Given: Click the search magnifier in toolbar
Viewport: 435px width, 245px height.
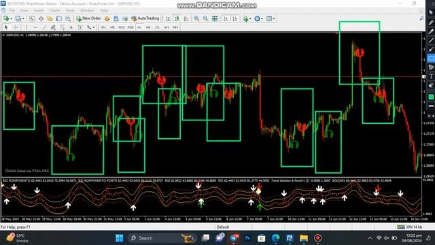Looking at the screenshot, I should [x=421, y=18].
